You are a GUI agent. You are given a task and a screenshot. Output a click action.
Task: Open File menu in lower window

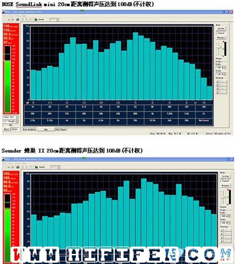point(5,163)
